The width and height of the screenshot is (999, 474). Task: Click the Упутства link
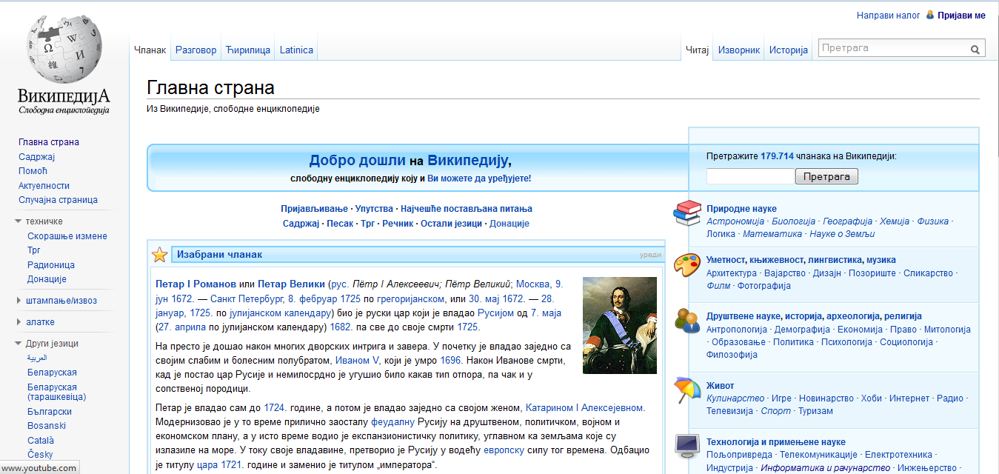coord(374,209)
